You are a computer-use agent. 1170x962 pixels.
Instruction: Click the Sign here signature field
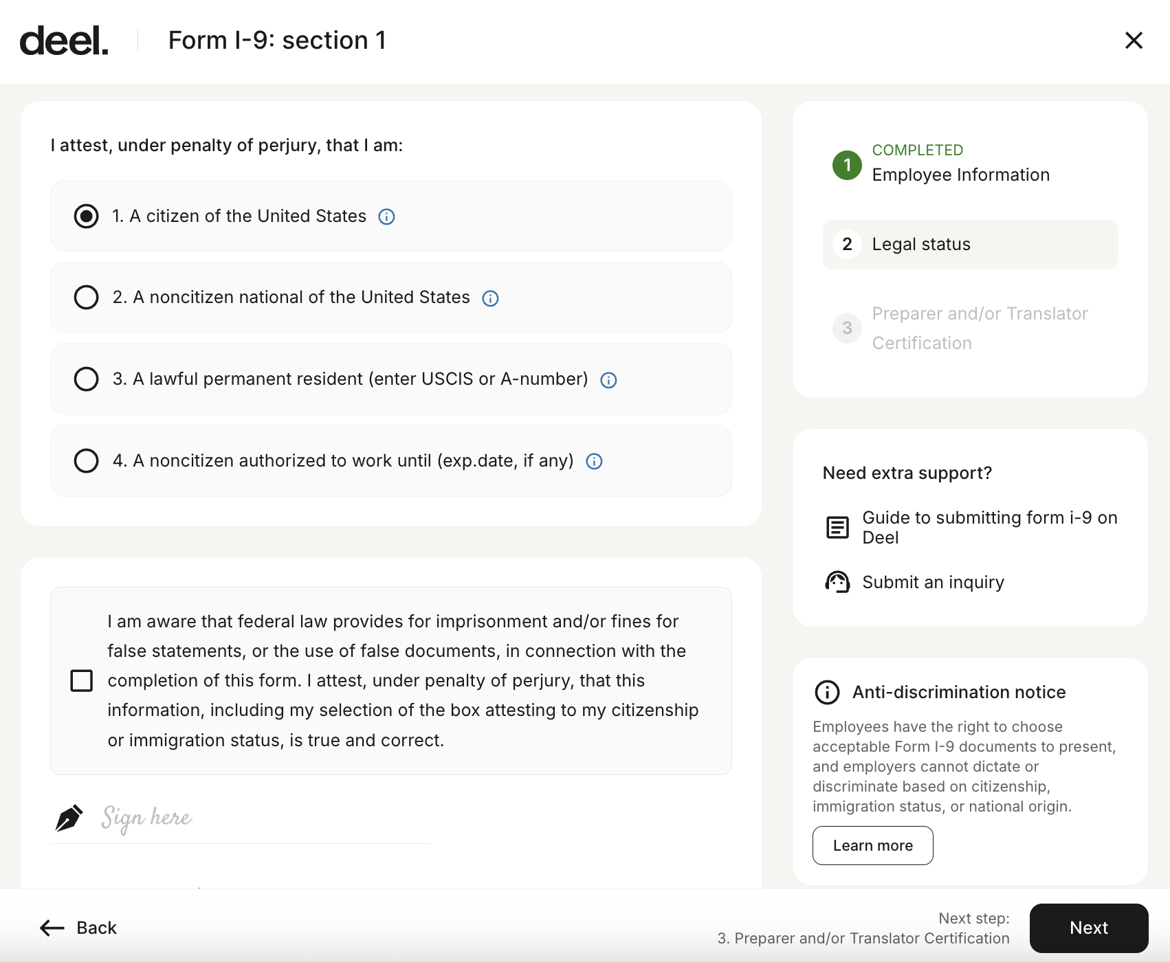tap(241, 818)
